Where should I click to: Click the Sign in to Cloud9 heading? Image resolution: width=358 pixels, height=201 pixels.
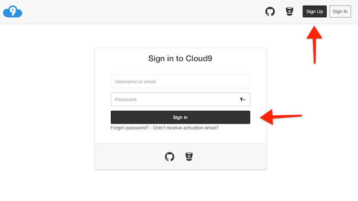click(x=180, y=58)
